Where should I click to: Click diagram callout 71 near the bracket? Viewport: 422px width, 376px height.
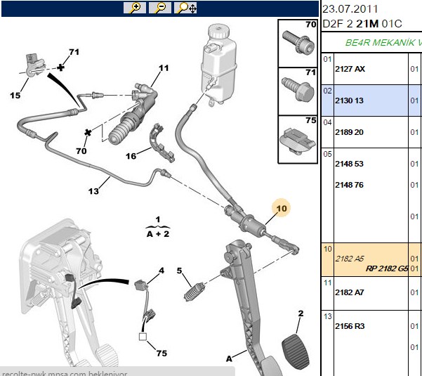[x=74, y=52]
